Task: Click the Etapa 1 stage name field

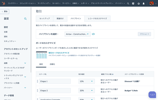Action: 55,81
